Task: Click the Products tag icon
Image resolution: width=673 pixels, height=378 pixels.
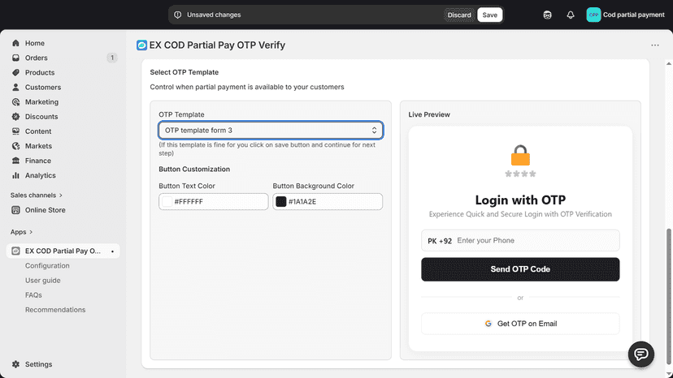Action: [x=16, y=72]
